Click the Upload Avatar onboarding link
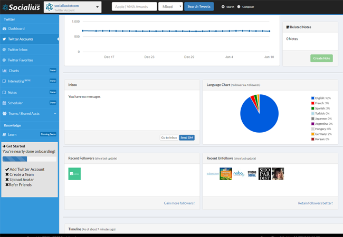This screenshot has height=237, width=343. 22,180
